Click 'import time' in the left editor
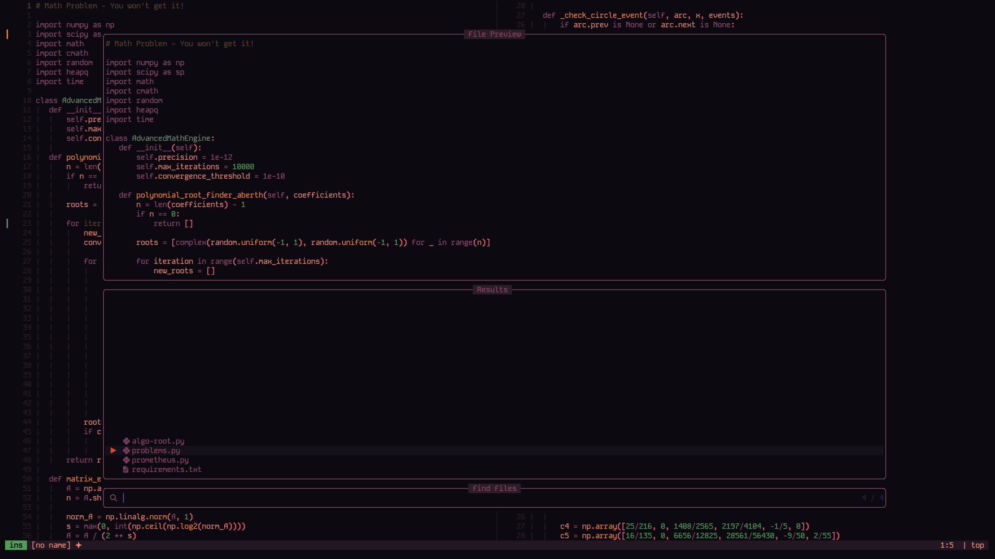The height and width of the screenshot is (559, 995). [59, 82]
